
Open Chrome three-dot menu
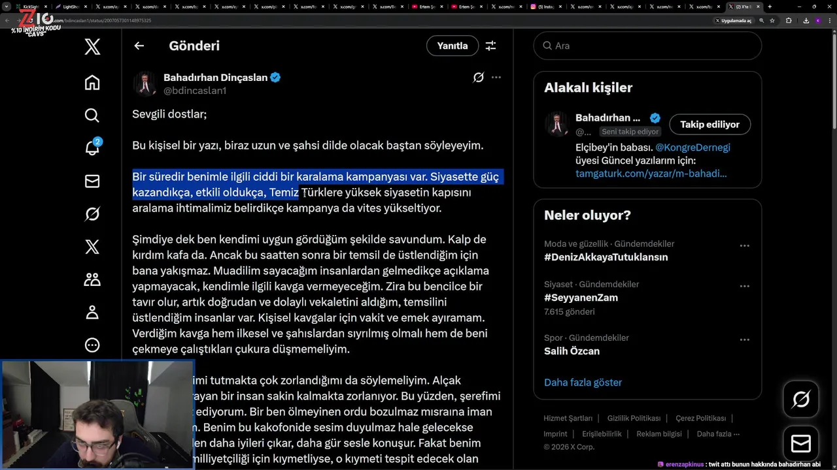[830, 20]
